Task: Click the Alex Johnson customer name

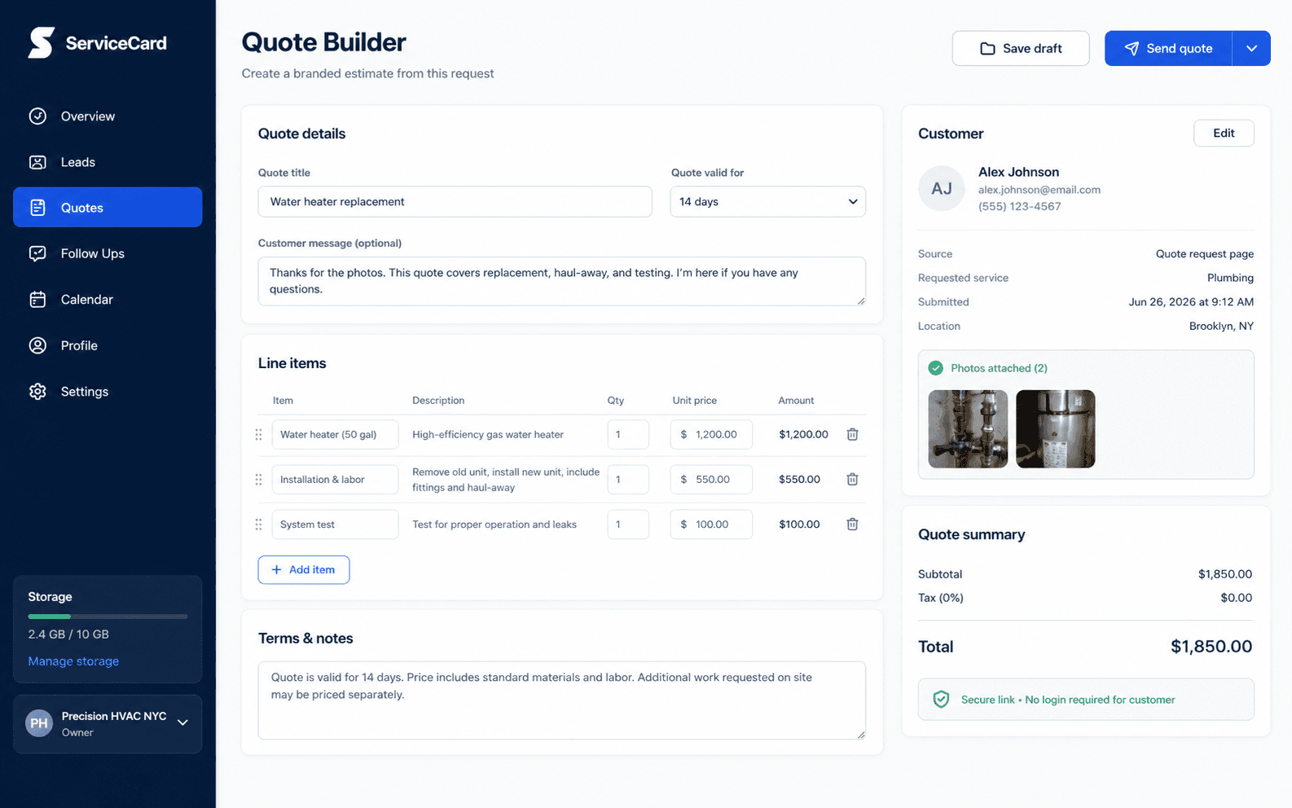Action: (x=1019, y=172)
